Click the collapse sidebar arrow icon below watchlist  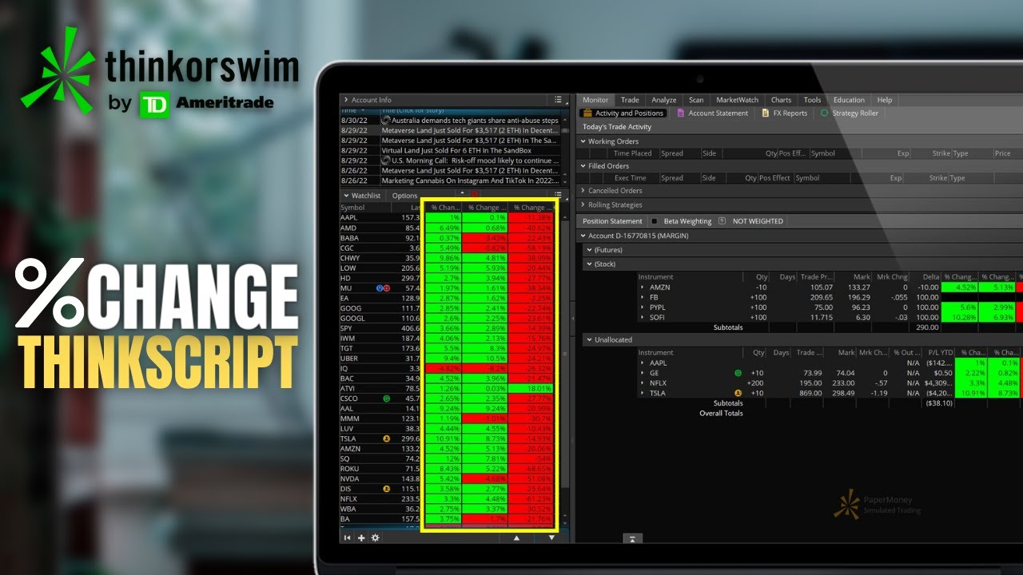pyautogui.click(x=348, y=537)
